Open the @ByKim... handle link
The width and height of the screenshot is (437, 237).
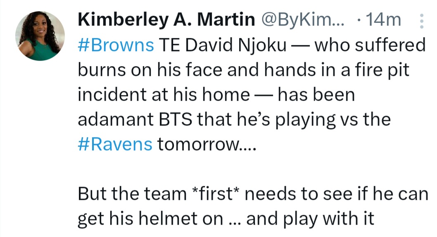pos(303,20)
